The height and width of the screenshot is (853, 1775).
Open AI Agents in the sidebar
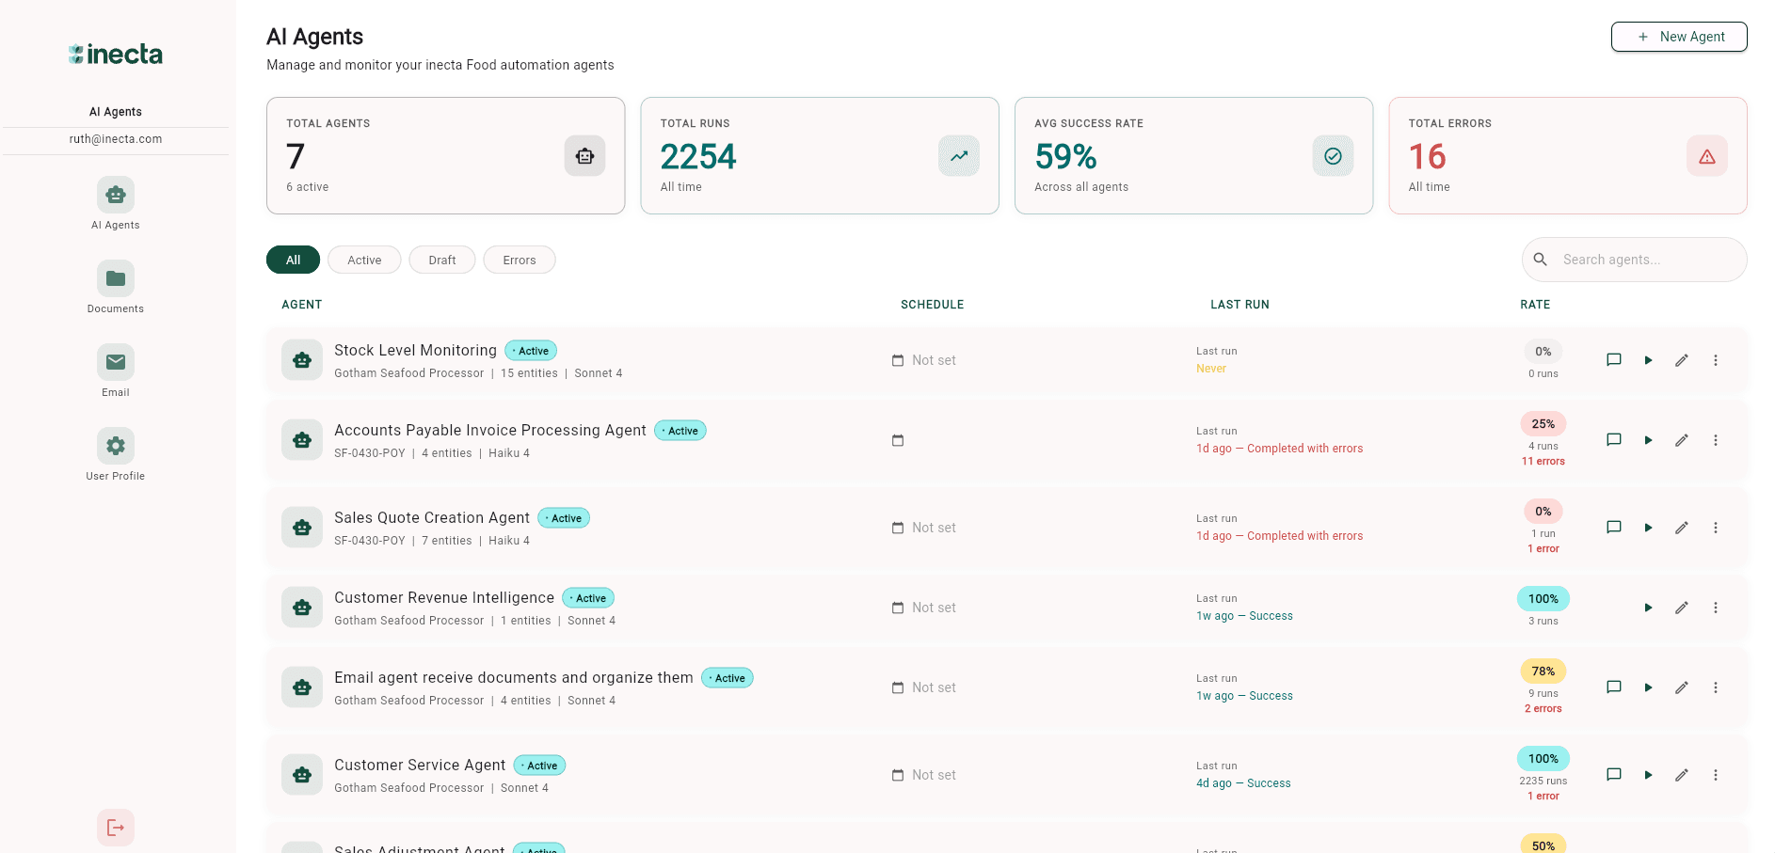(116, 203)
